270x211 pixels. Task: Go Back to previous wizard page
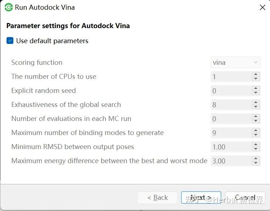coord(157,197)
